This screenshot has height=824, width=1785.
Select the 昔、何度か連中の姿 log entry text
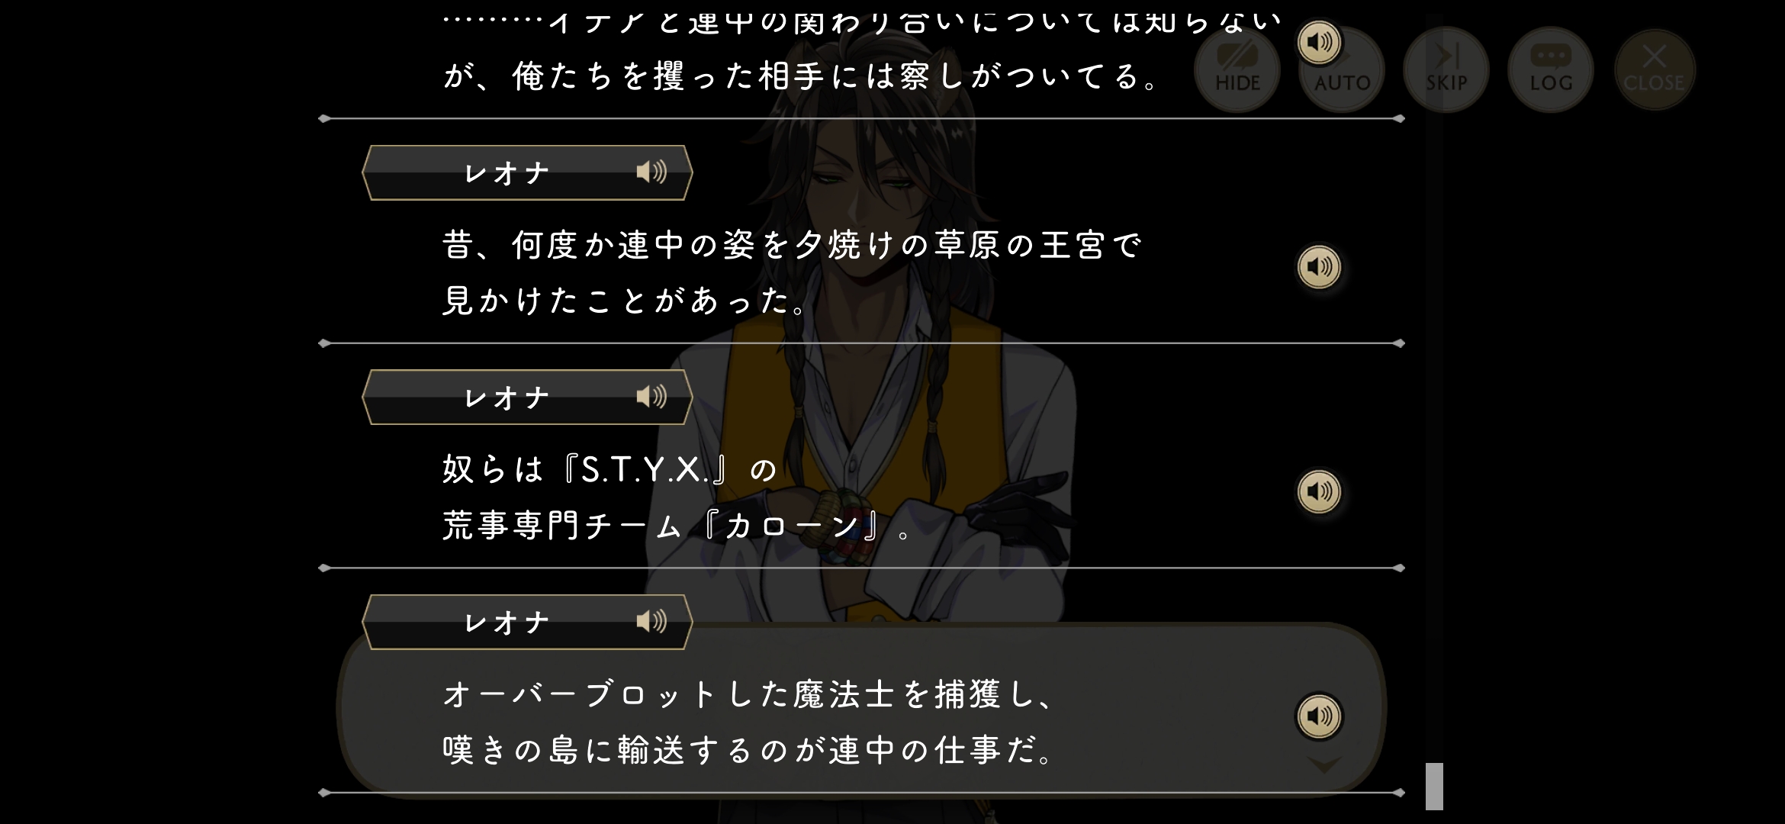(x=792, y=272)
